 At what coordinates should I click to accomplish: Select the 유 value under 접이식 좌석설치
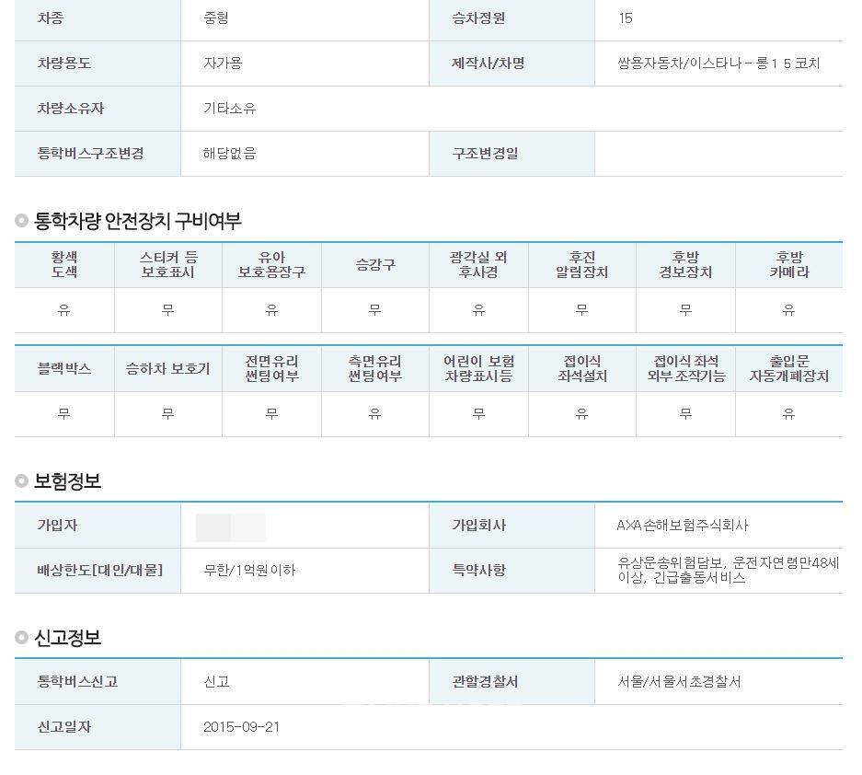(582, 414)
